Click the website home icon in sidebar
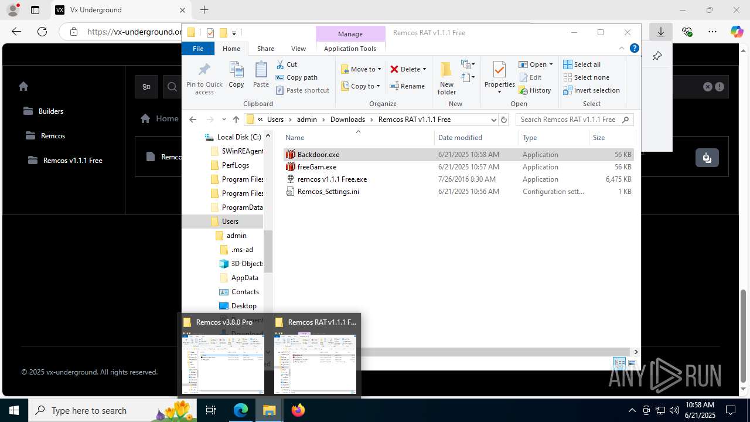This screenshot has height=422, width=750. coord(23,86)
